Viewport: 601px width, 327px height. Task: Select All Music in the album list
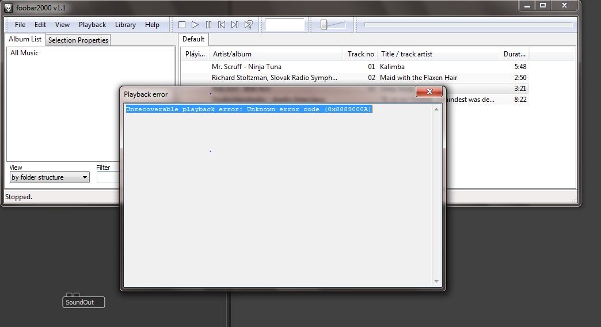(24, 53)
